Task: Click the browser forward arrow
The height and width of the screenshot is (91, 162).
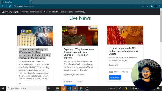Action: click(x=6, y=6)
